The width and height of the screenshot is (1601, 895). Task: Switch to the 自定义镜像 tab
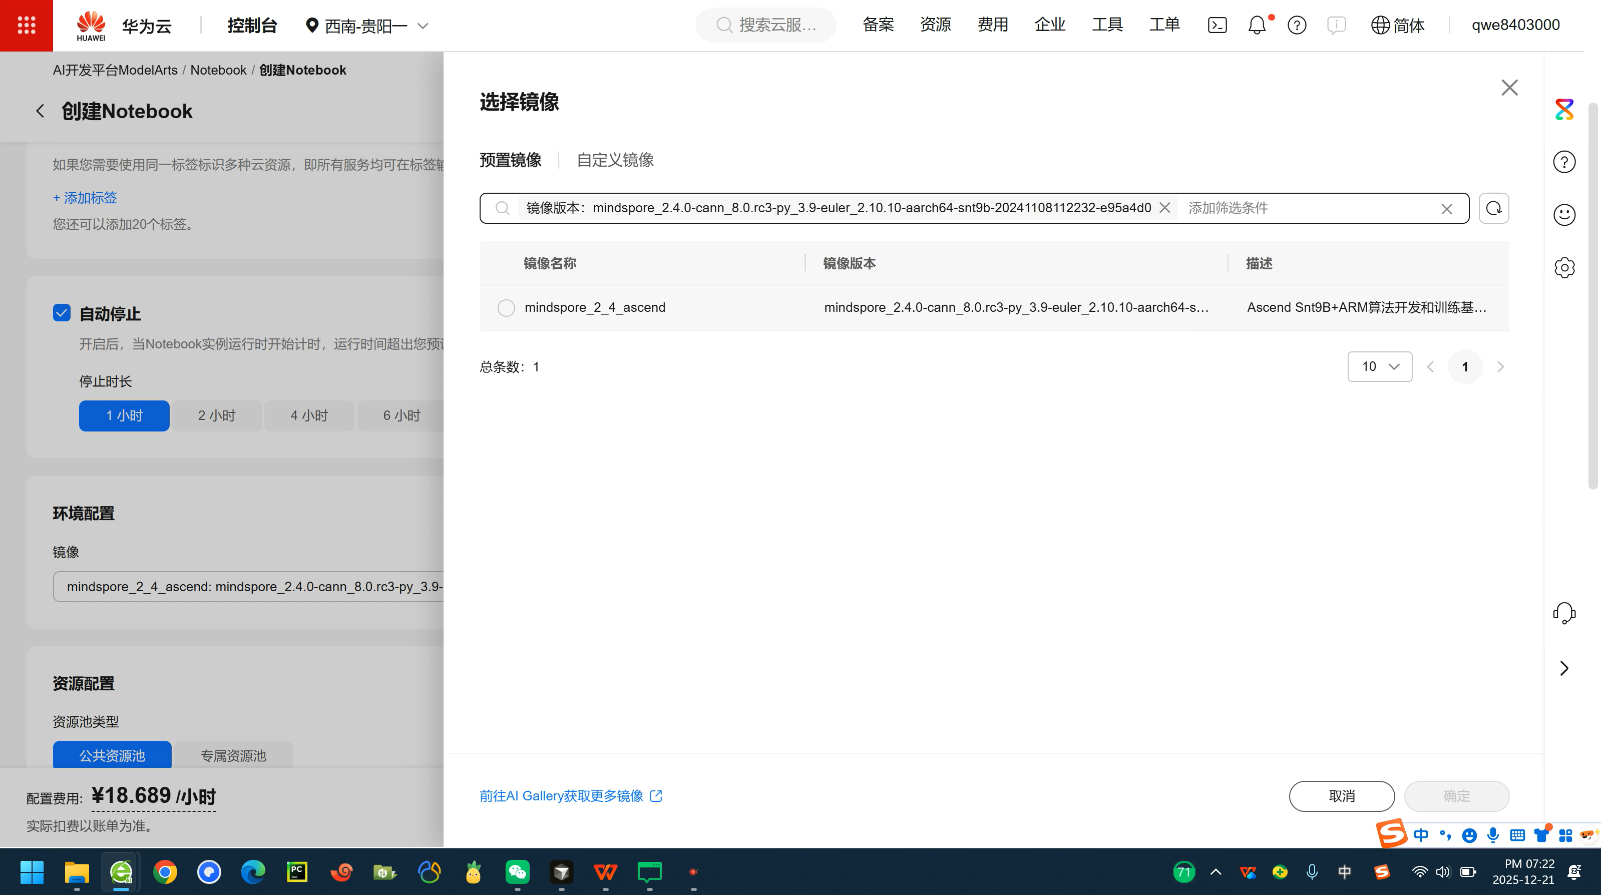tap(615, 160)
